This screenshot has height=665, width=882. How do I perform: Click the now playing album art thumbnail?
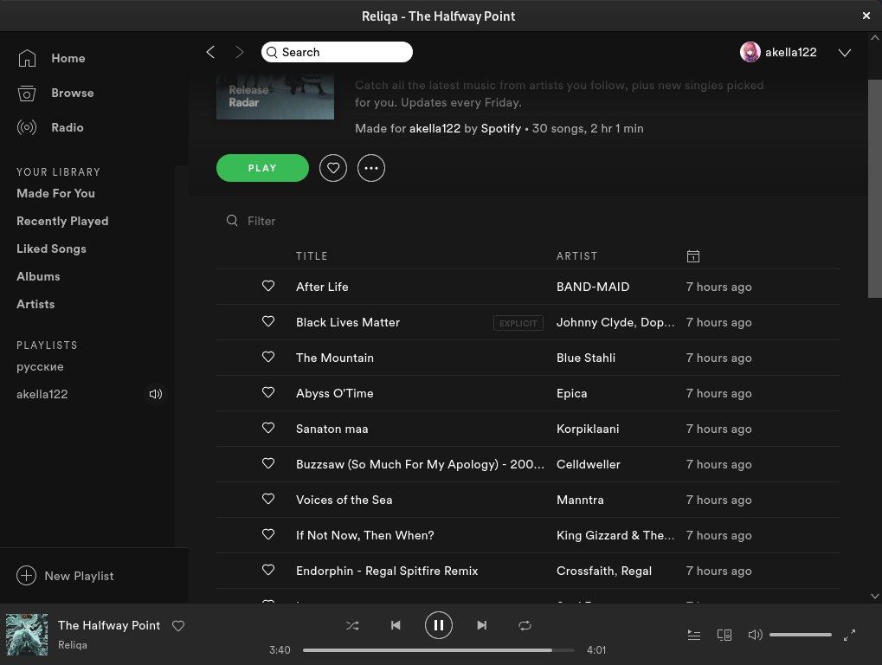(27, 635)
